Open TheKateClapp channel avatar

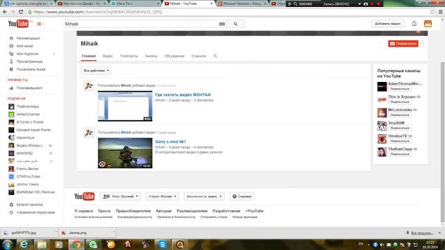point(382,151)
